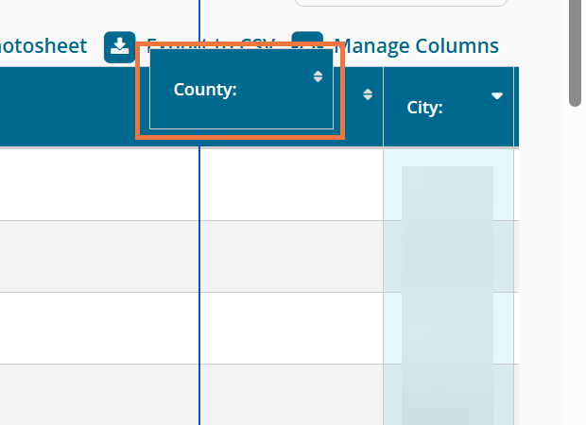
Task: Click second row cell right of blue line
Action: coord(291,256)
